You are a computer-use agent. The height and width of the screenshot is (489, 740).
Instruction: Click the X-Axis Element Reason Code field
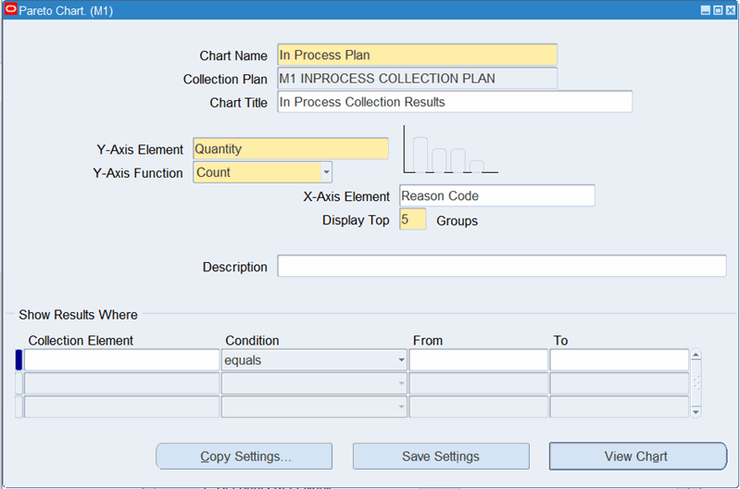[497, 195]
